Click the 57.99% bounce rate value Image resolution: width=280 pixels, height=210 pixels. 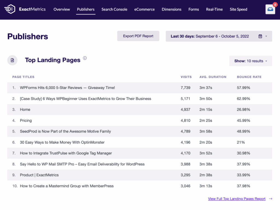click(x=243, y=88)
